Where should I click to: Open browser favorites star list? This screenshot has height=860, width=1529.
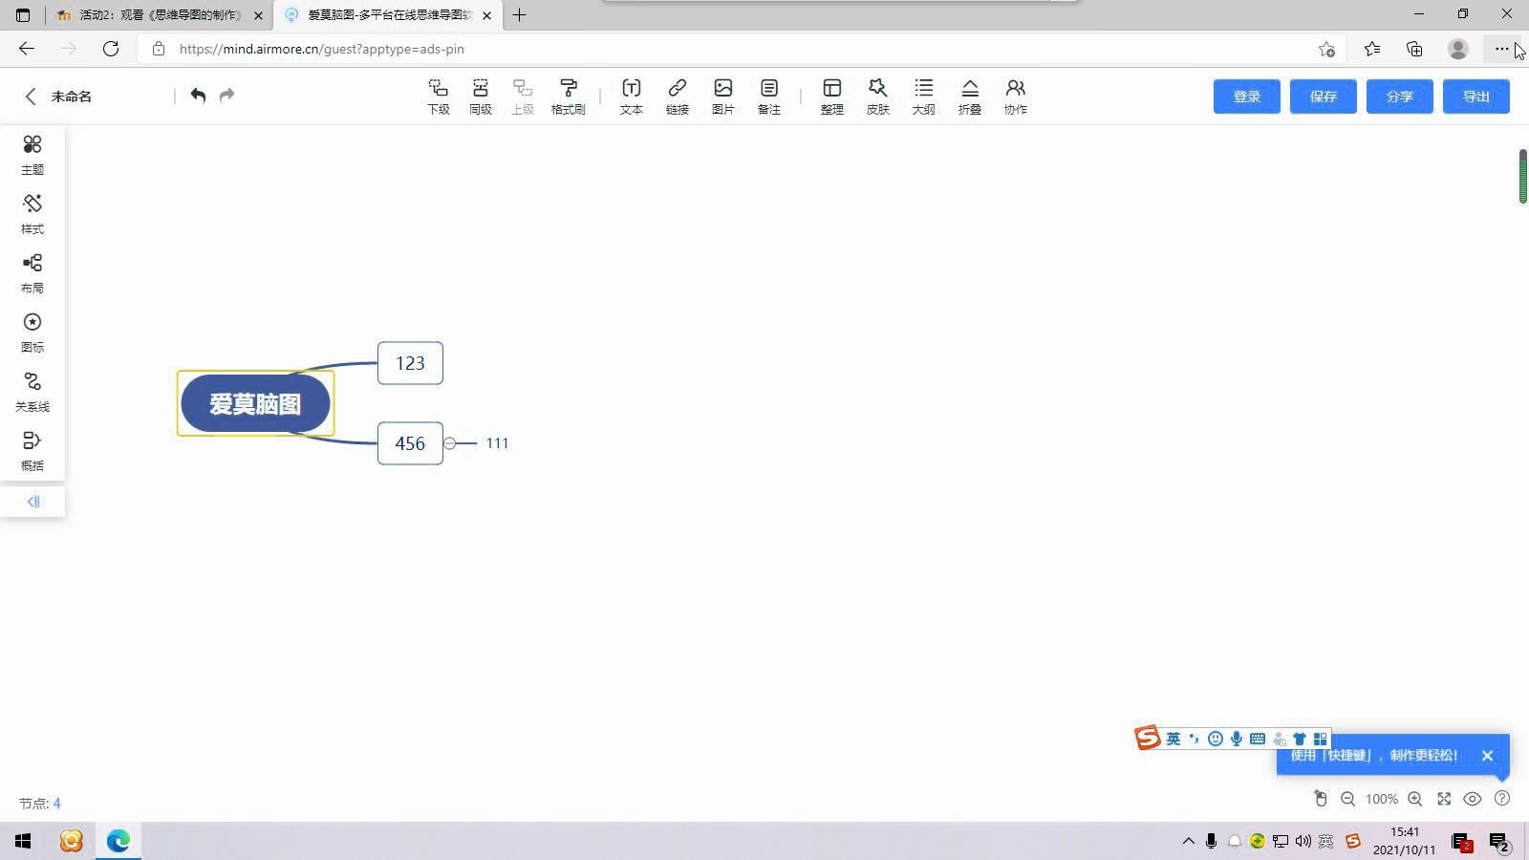1372,49
